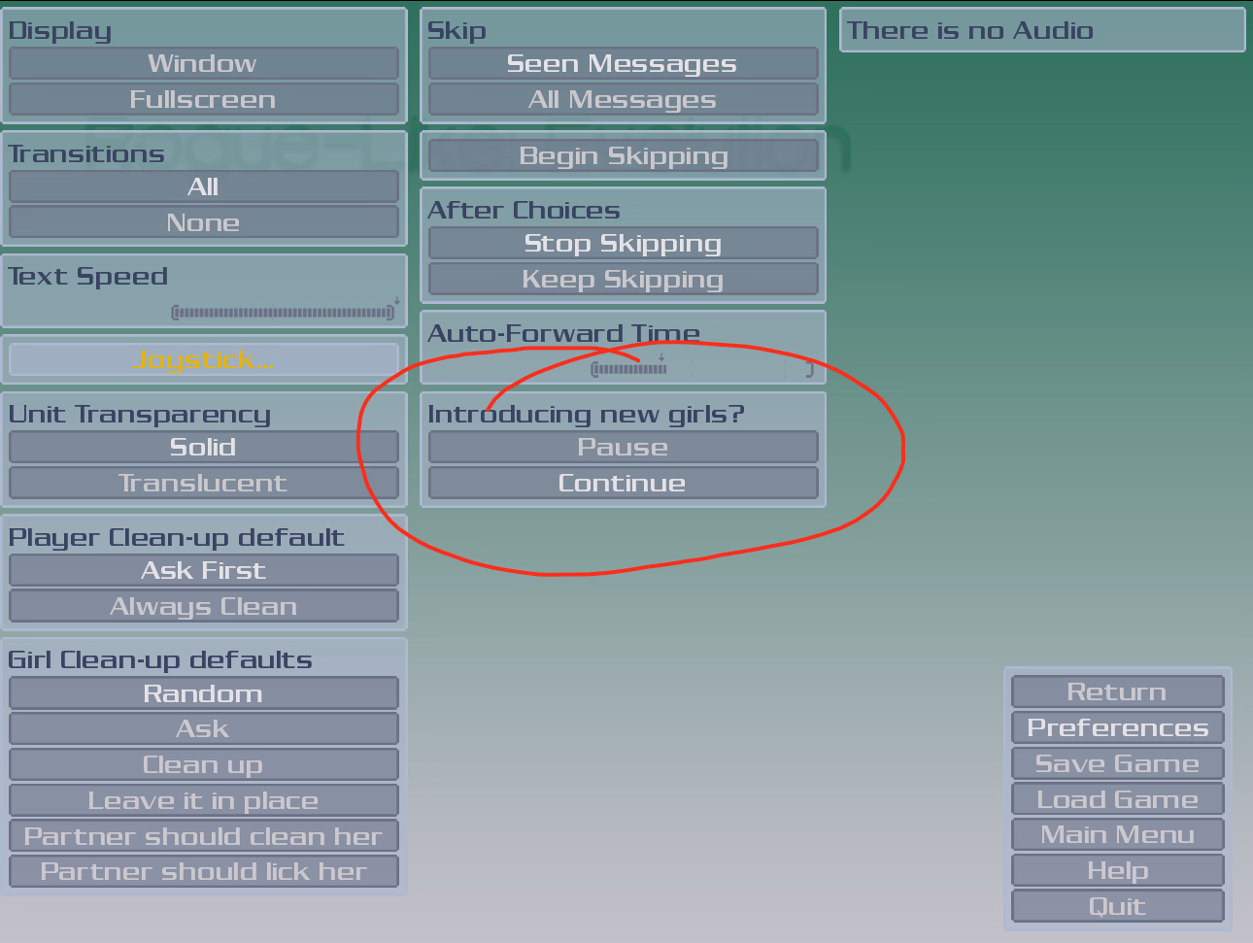Screen dimensions: 1253x943
Task: Select Leave it in place option
Action: (x=203, y=800)
